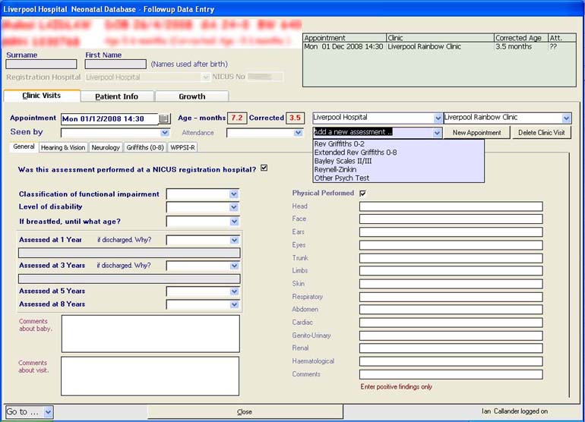Image resolution: width=585 pixels, height=422 pixels.
Task: Open the appointment date calendar picker
Action: click(x=165, y=118)
